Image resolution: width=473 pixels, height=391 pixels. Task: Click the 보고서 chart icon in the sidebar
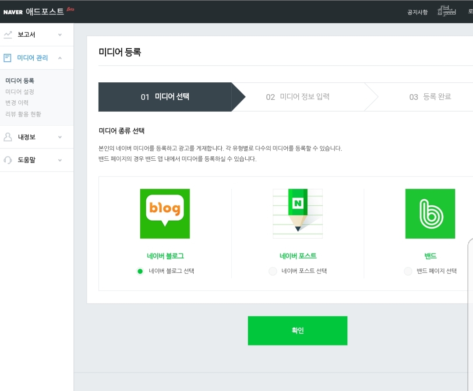point(8,35)
